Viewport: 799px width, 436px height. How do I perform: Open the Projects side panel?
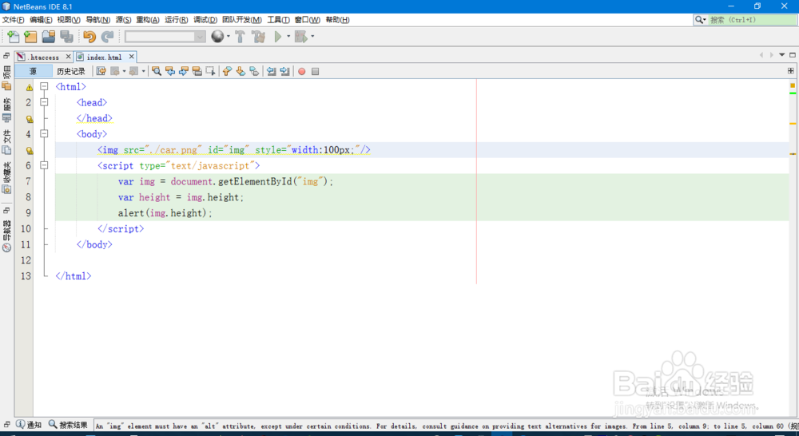[x=6, y=78]
